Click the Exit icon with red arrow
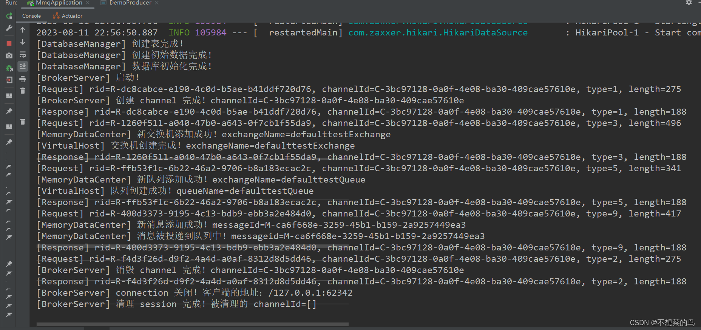The width and height of the screenshot is (701, 330). (9, 80)
